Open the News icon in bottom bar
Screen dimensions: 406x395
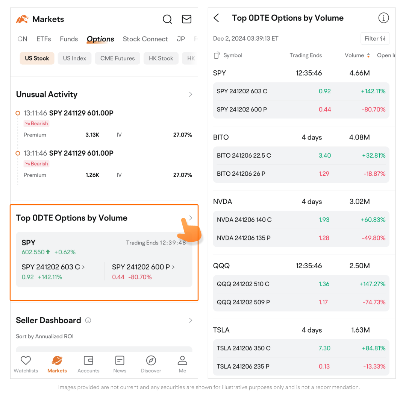120,361
